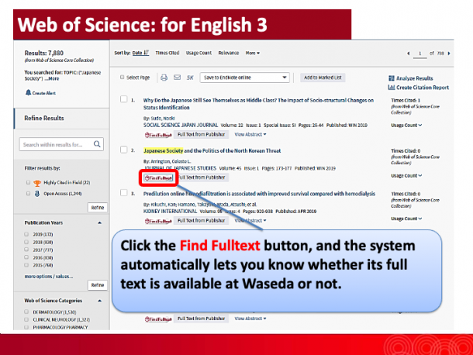Select publication year 2019 checkbox
This screenshot has width=473, height=355.
click(26, 234)
